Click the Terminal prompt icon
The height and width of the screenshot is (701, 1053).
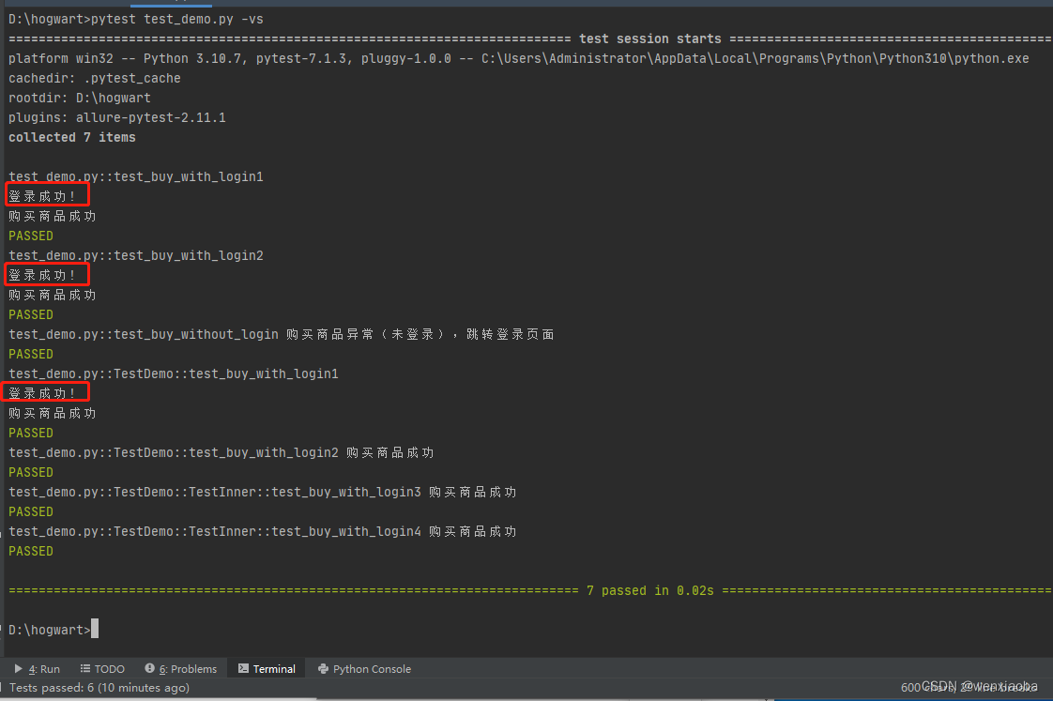point(243,669)
